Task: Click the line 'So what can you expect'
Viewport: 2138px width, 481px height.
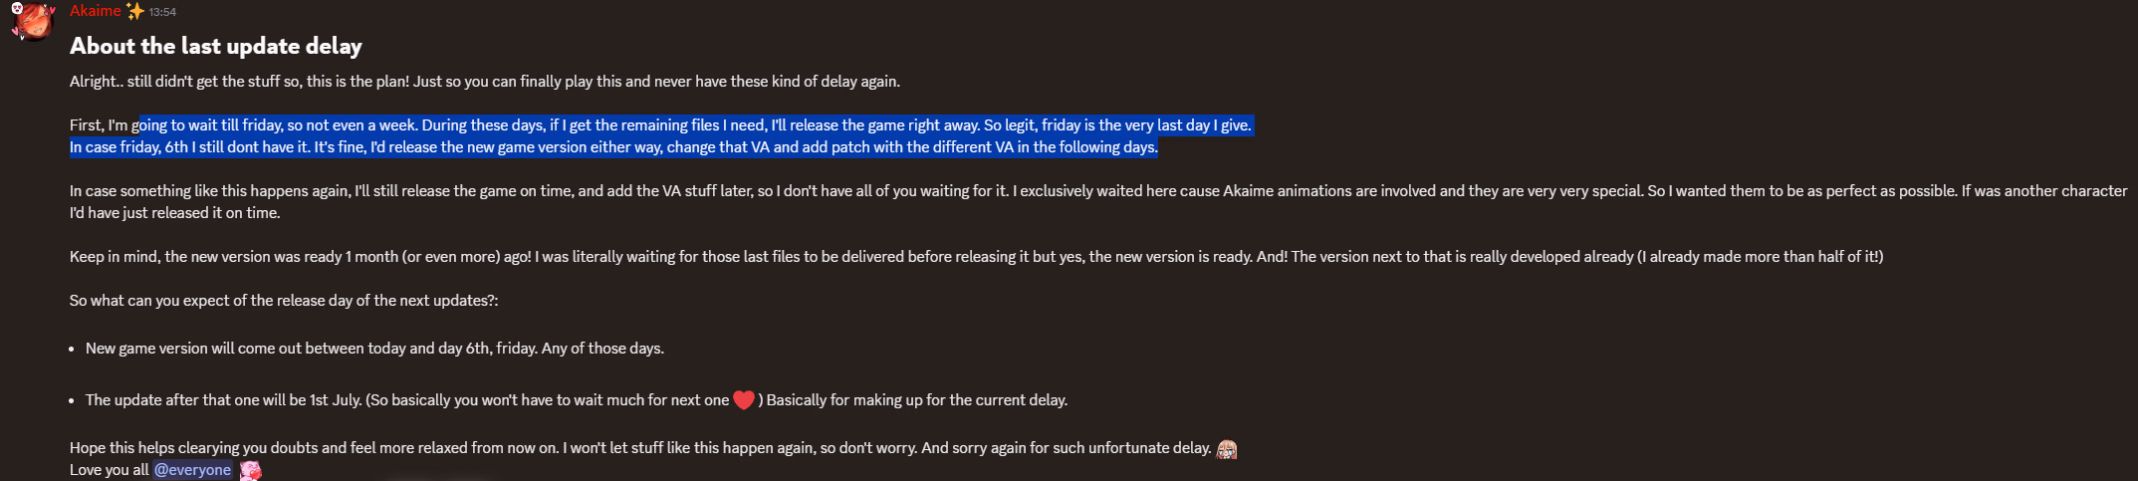Action: 284,301
